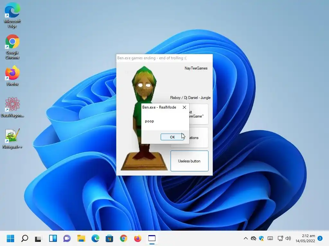Open network settings tray icon
329x246 pixels.
(280, 238)
